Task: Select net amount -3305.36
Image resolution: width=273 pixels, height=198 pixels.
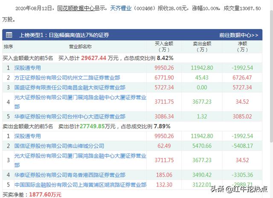Action: coord(242,175)
